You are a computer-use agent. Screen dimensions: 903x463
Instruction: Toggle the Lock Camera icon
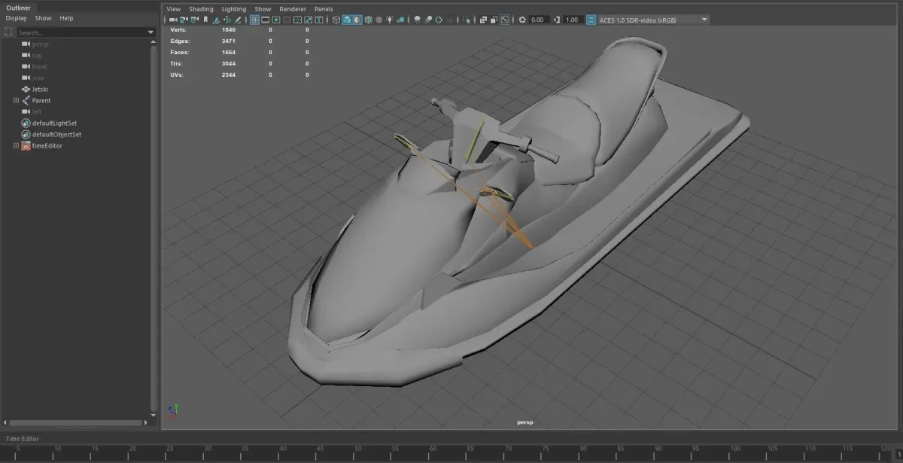tap(184, 20)
